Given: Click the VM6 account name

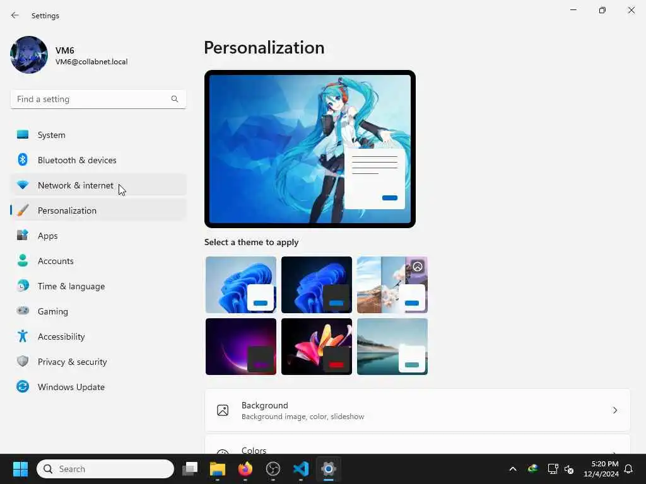Looking at the screenshot, I should tap(65, 50).
